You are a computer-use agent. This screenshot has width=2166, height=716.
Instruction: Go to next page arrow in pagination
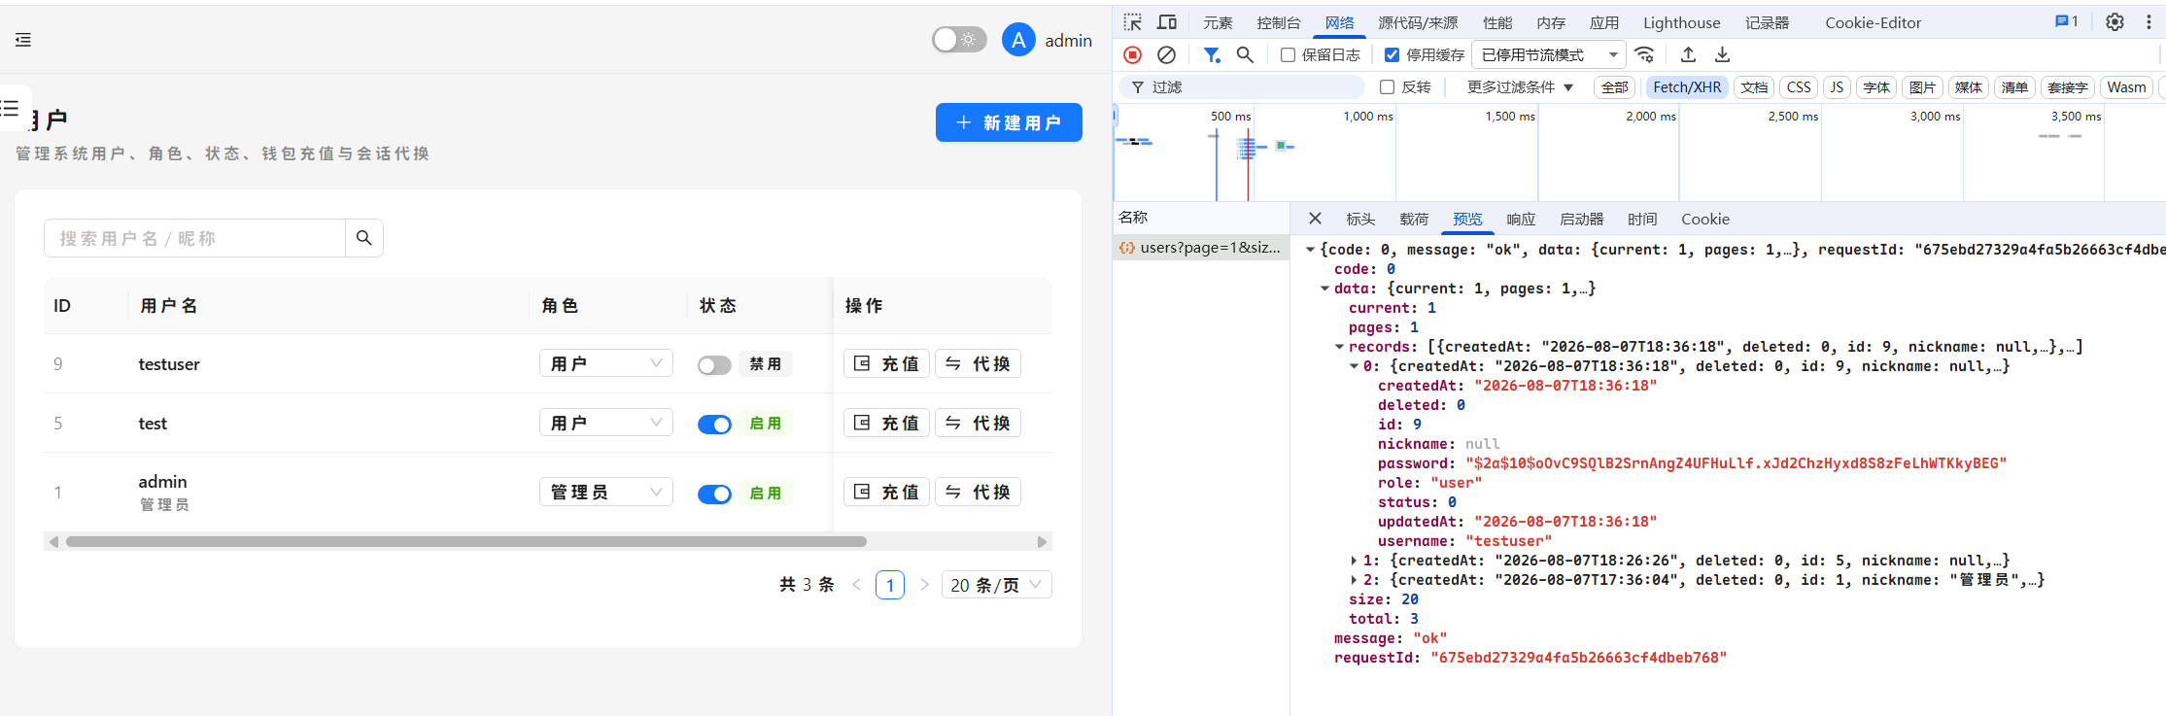tap(924, 585)
